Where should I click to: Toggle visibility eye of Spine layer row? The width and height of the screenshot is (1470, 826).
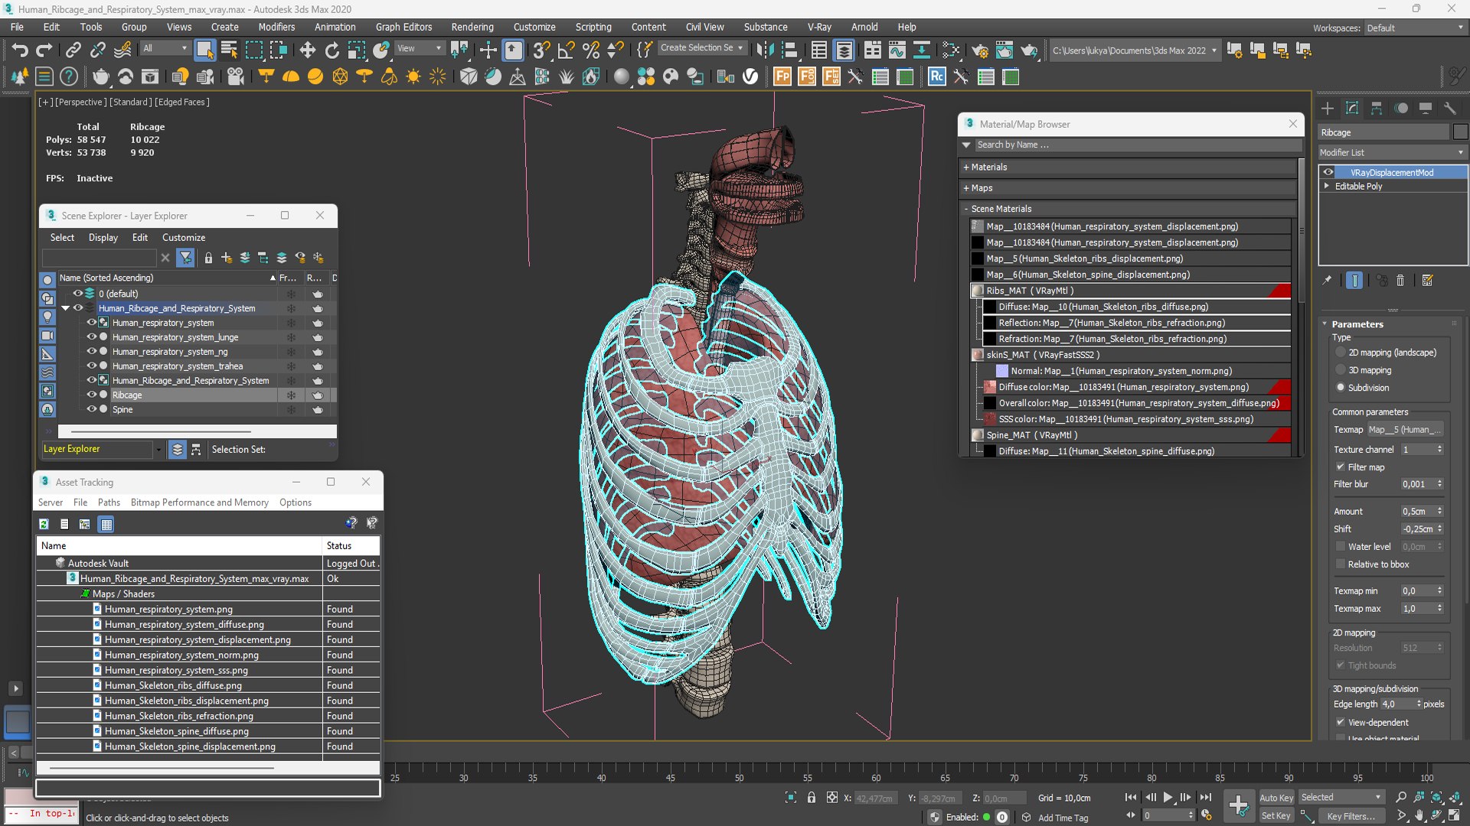(91, 409)
